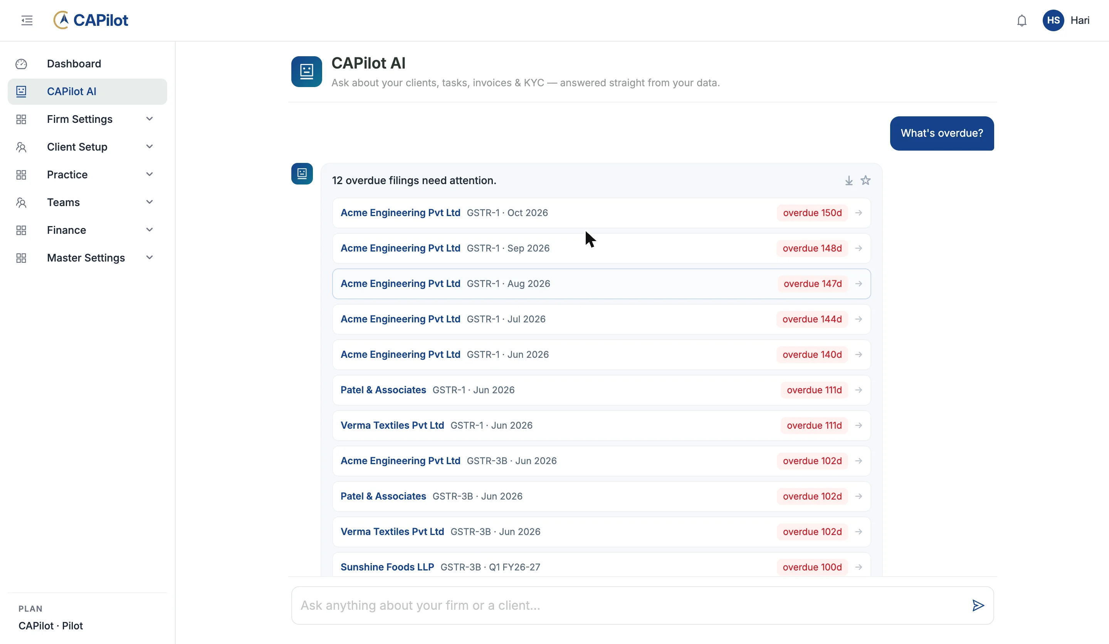Click the Dashboard gauge icon

[x=21, y=64]
